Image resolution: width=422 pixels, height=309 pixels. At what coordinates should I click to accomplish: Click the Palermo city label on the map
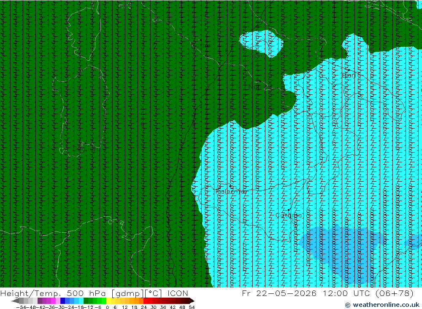click(x=231, y=191)
